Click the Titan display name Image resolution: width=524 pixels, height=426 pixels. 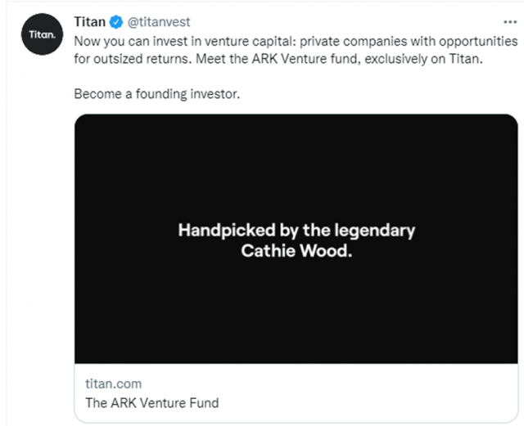click(90, 22)
